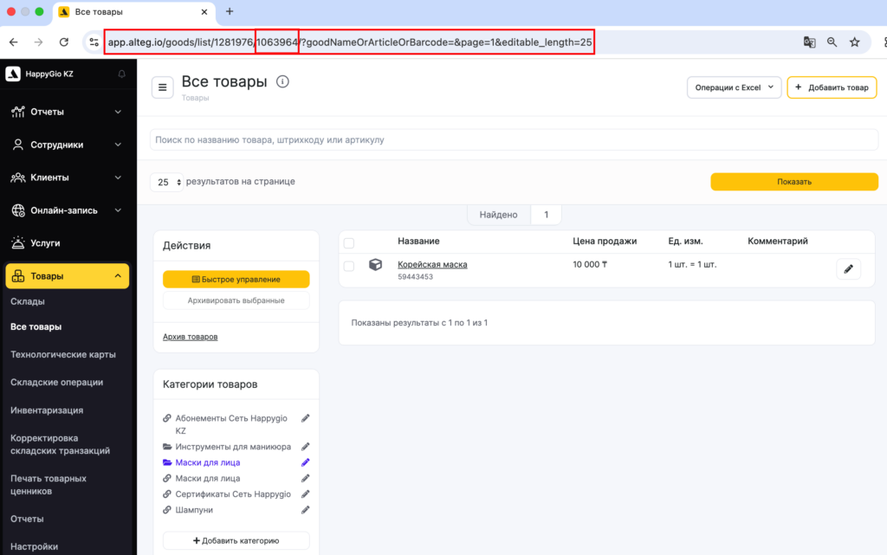
Task: Tick the checkbox for Корейская маска row
Action: click(x=349, y=266)
